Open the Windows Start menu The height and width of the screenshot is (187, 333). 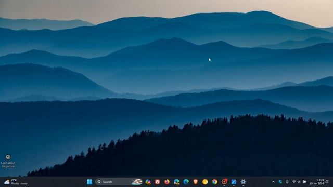pyautogui.click(x=89, y=182)
